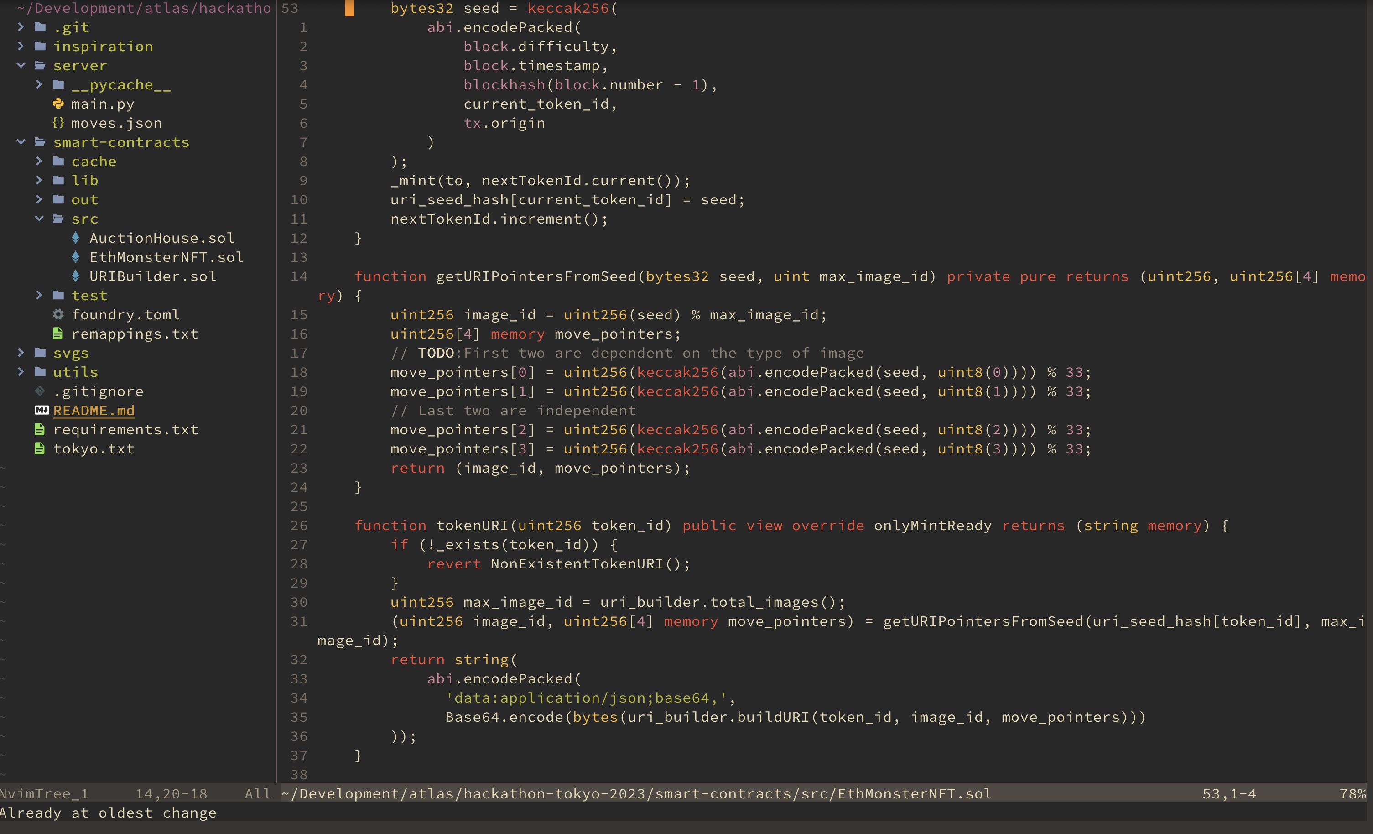Image resolution: width=1373 pixels, height=834 pixels.
Task: Click the NvimTree_1 status line label
Action: point(44,793)
